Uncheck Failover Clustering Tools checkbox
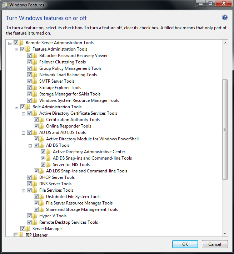The height and width of the screenshot is (254, 234). (x=29, y=62)
